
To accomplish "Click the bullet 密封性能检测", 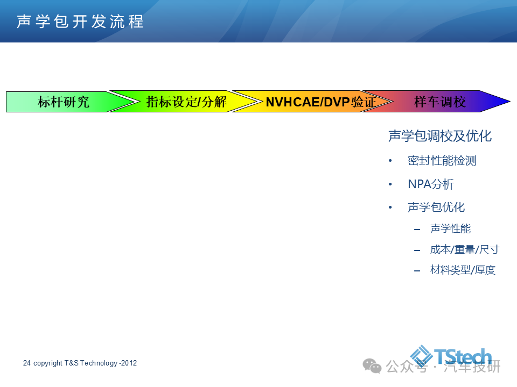I will click(x=442, y=161).
